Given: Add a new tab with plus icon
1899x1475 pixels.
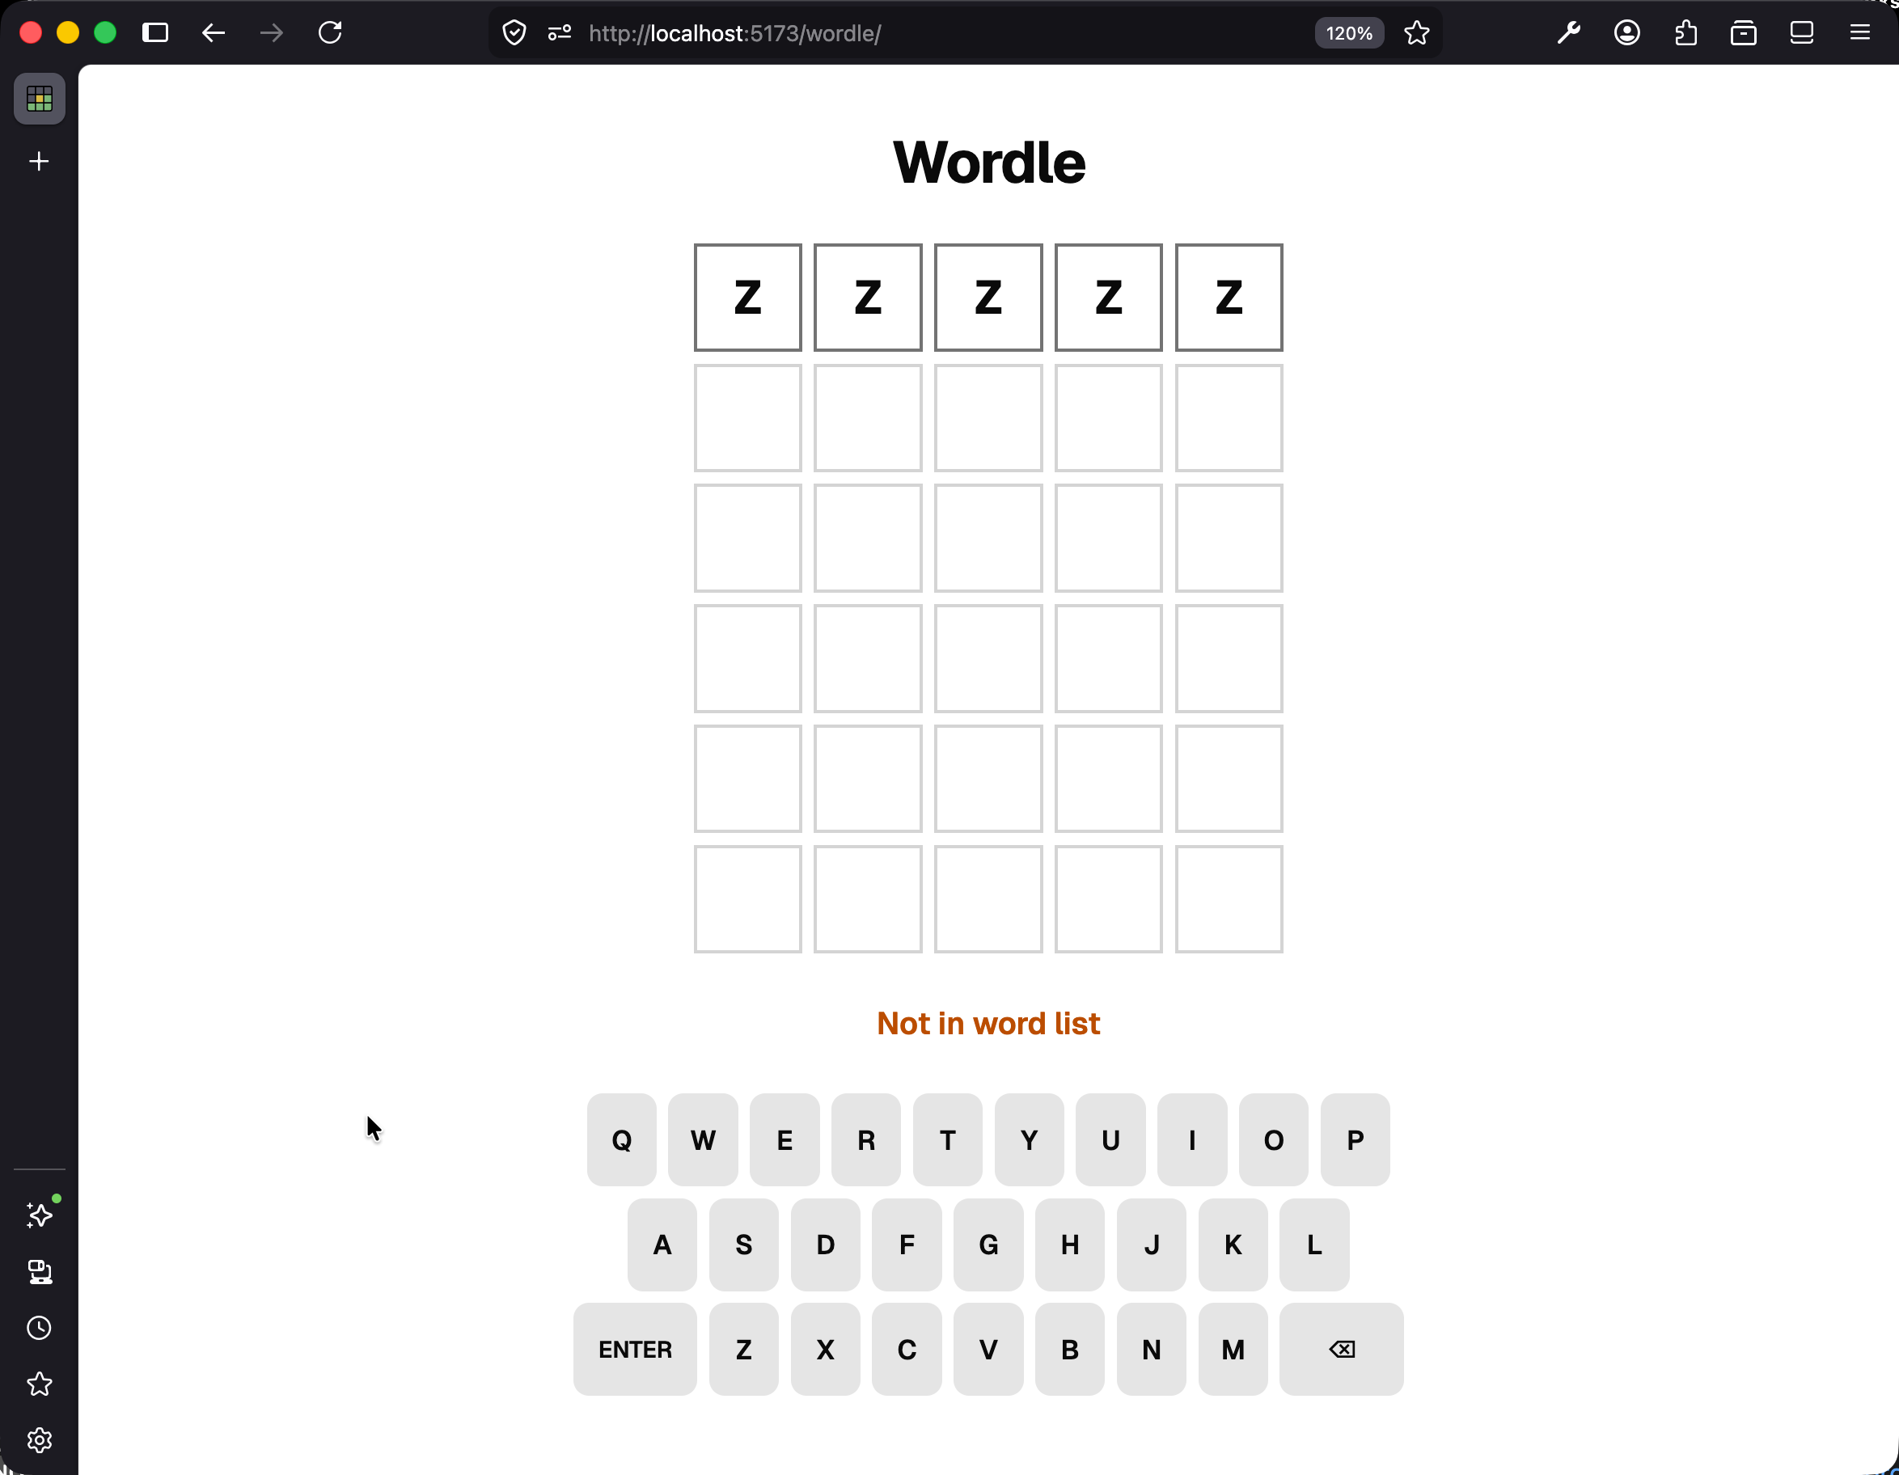Looking at the screenshot, I should [39, 162].
